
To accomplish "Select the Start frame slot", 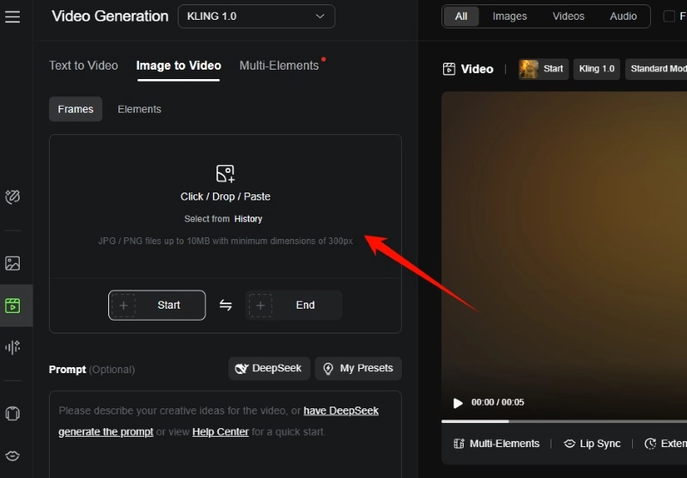I will point(157,305).
